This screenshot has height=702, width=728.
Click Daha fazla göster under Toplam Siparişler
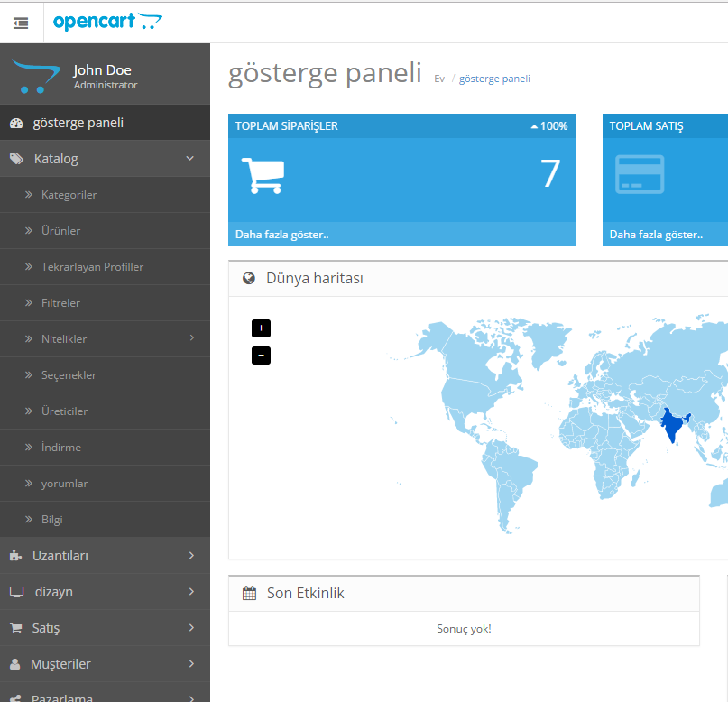pos(281,235)
